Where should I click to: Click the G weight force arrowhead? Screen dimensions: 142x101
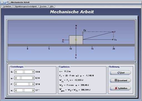coord(76,55)
